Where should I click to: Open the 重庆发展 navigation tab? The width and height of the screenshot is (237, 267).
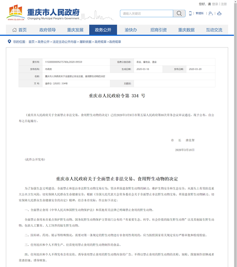75,30
